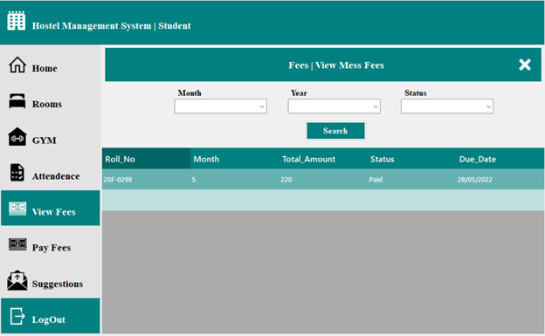Go to the Rooms menu item
The height and width of the screenshot is (336, 545).
[x=47, y=104]
